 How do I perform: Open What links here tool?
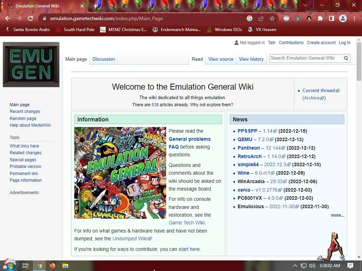[24, 146]
